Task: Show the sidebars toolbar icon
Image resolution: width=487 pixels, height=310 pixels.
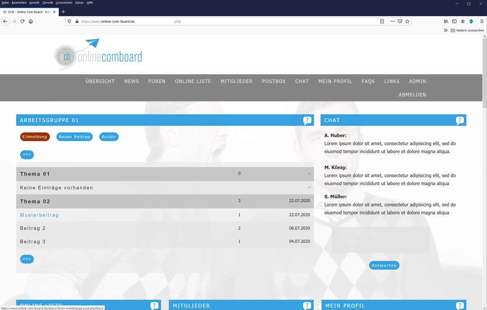Action: pos(454,21)
